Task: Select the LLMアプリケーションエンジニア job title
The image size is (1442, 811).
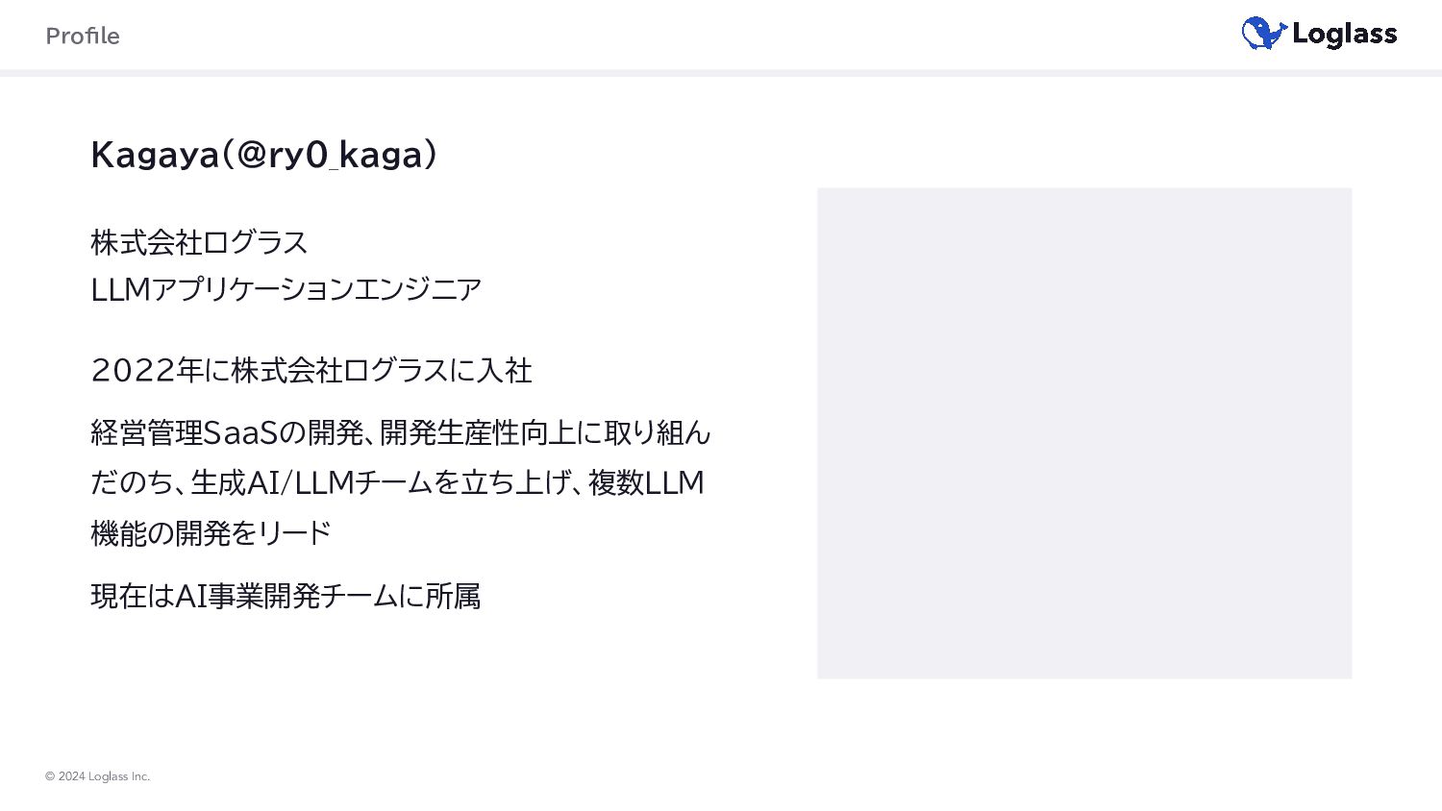Action: (x=286, y=289)
